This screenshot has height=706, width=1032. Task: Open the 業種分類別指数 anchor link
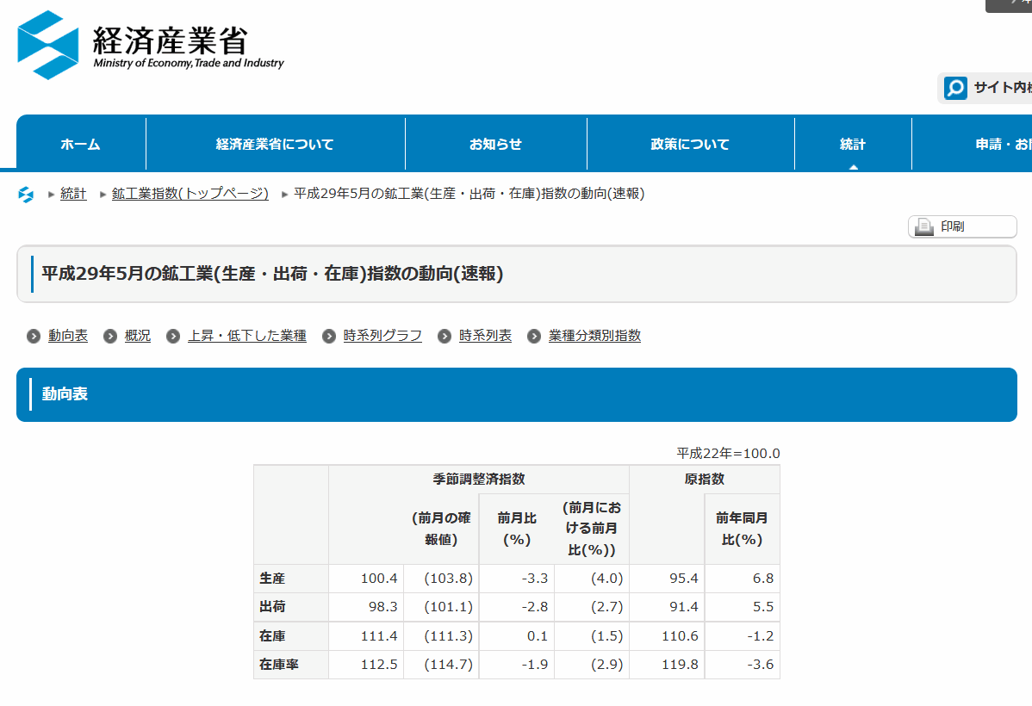(x=594, y=336)
